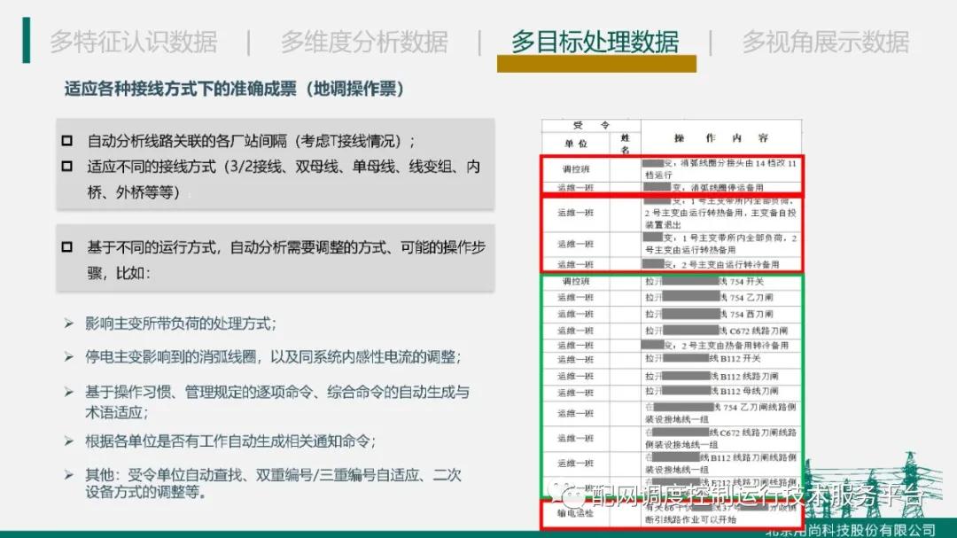Click the arrow bullet before 根据各单位是否有工作

[x=69, y=441]
